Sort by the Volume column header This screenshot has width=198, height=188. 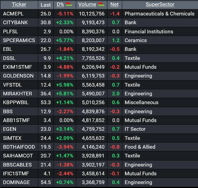[x=87, y=5]
